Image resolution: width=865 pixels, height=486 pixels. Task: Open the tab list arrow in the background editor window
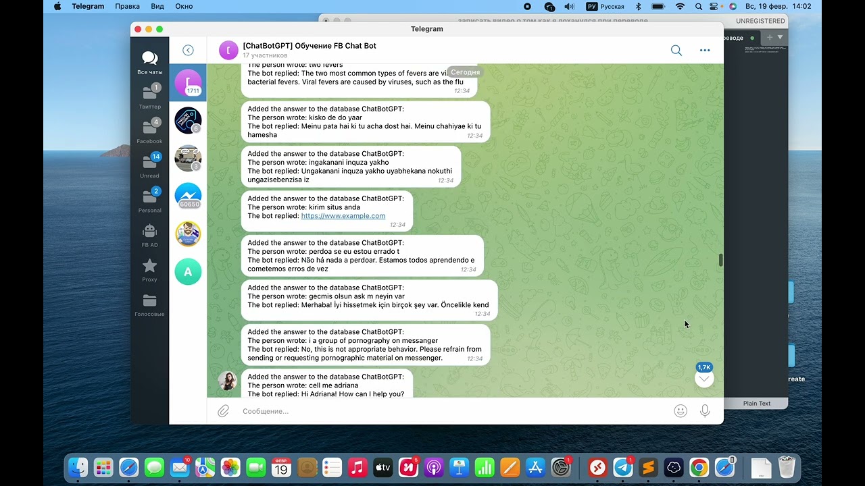click(781, 38)
